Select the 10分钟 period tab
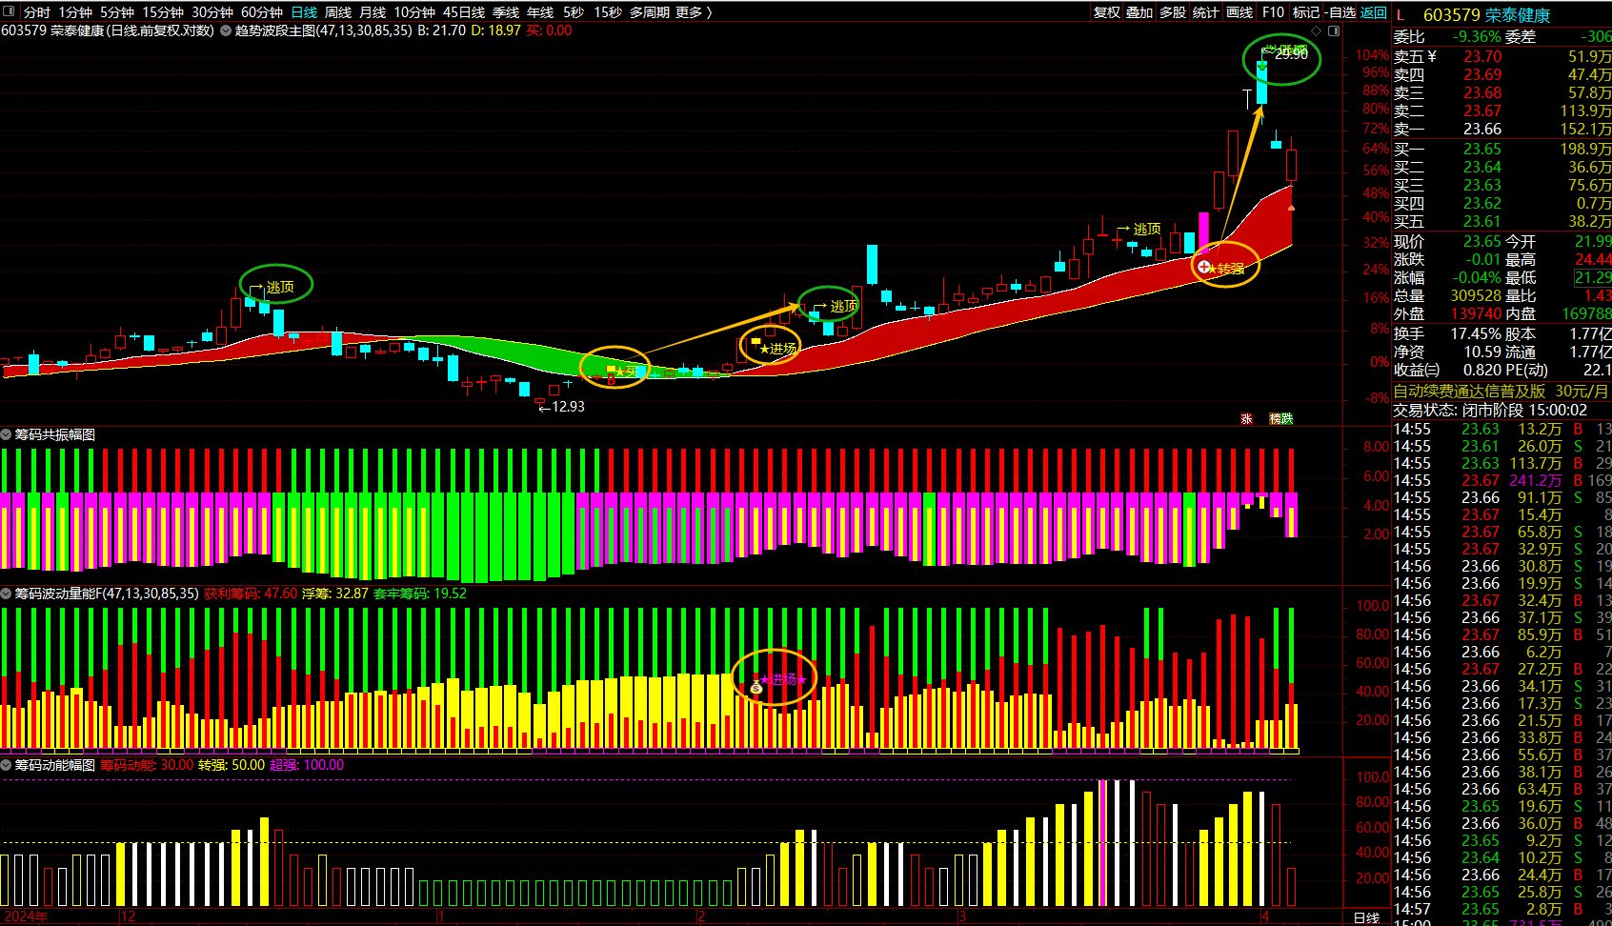The image size is (1612, 926). (414, 12)
